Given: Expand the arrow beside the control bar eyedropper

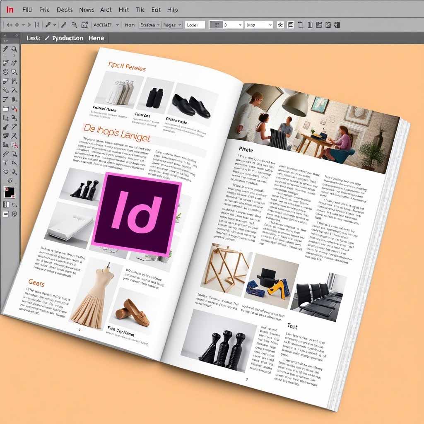Looking at the screenshot, I should (x=55, y=25).
